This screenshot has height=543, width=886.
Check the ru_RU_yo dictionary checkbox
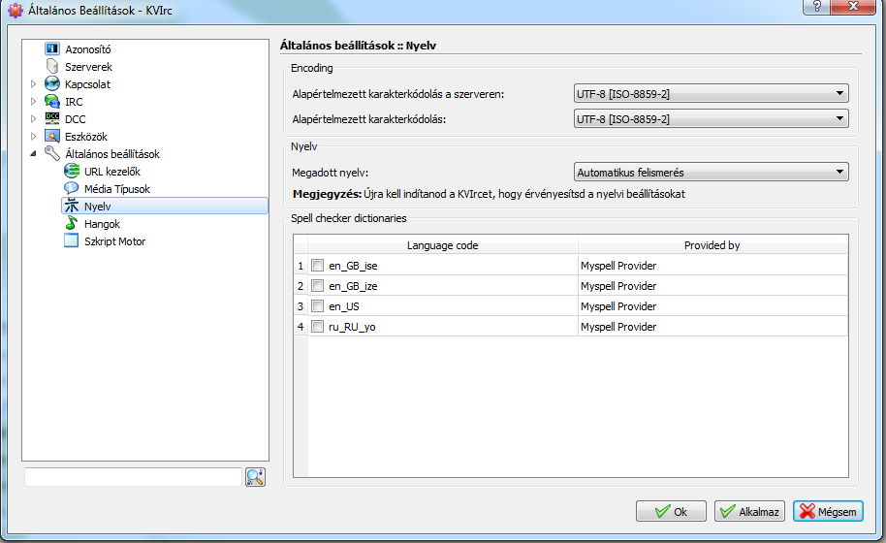pyautogui.click(x=318, y=326)
